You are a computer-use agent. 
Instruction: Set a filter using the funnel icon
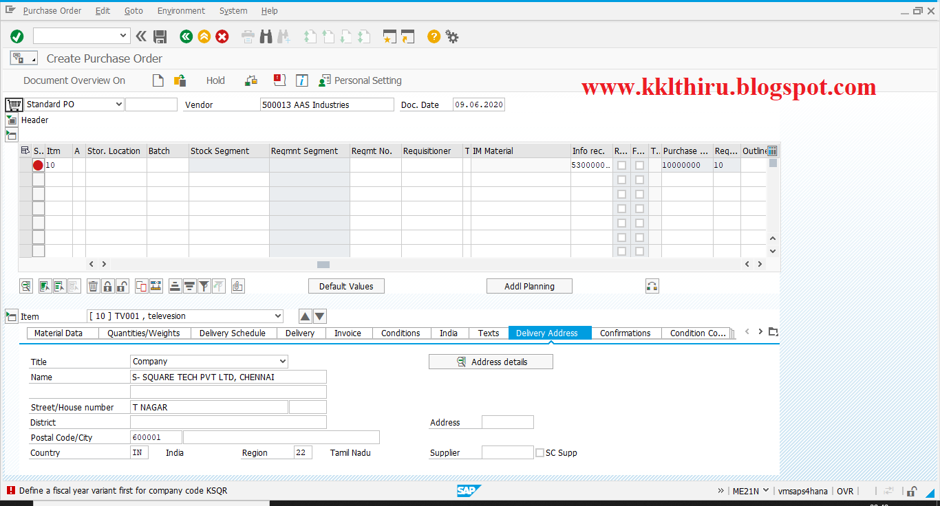(x=204, y=286)
